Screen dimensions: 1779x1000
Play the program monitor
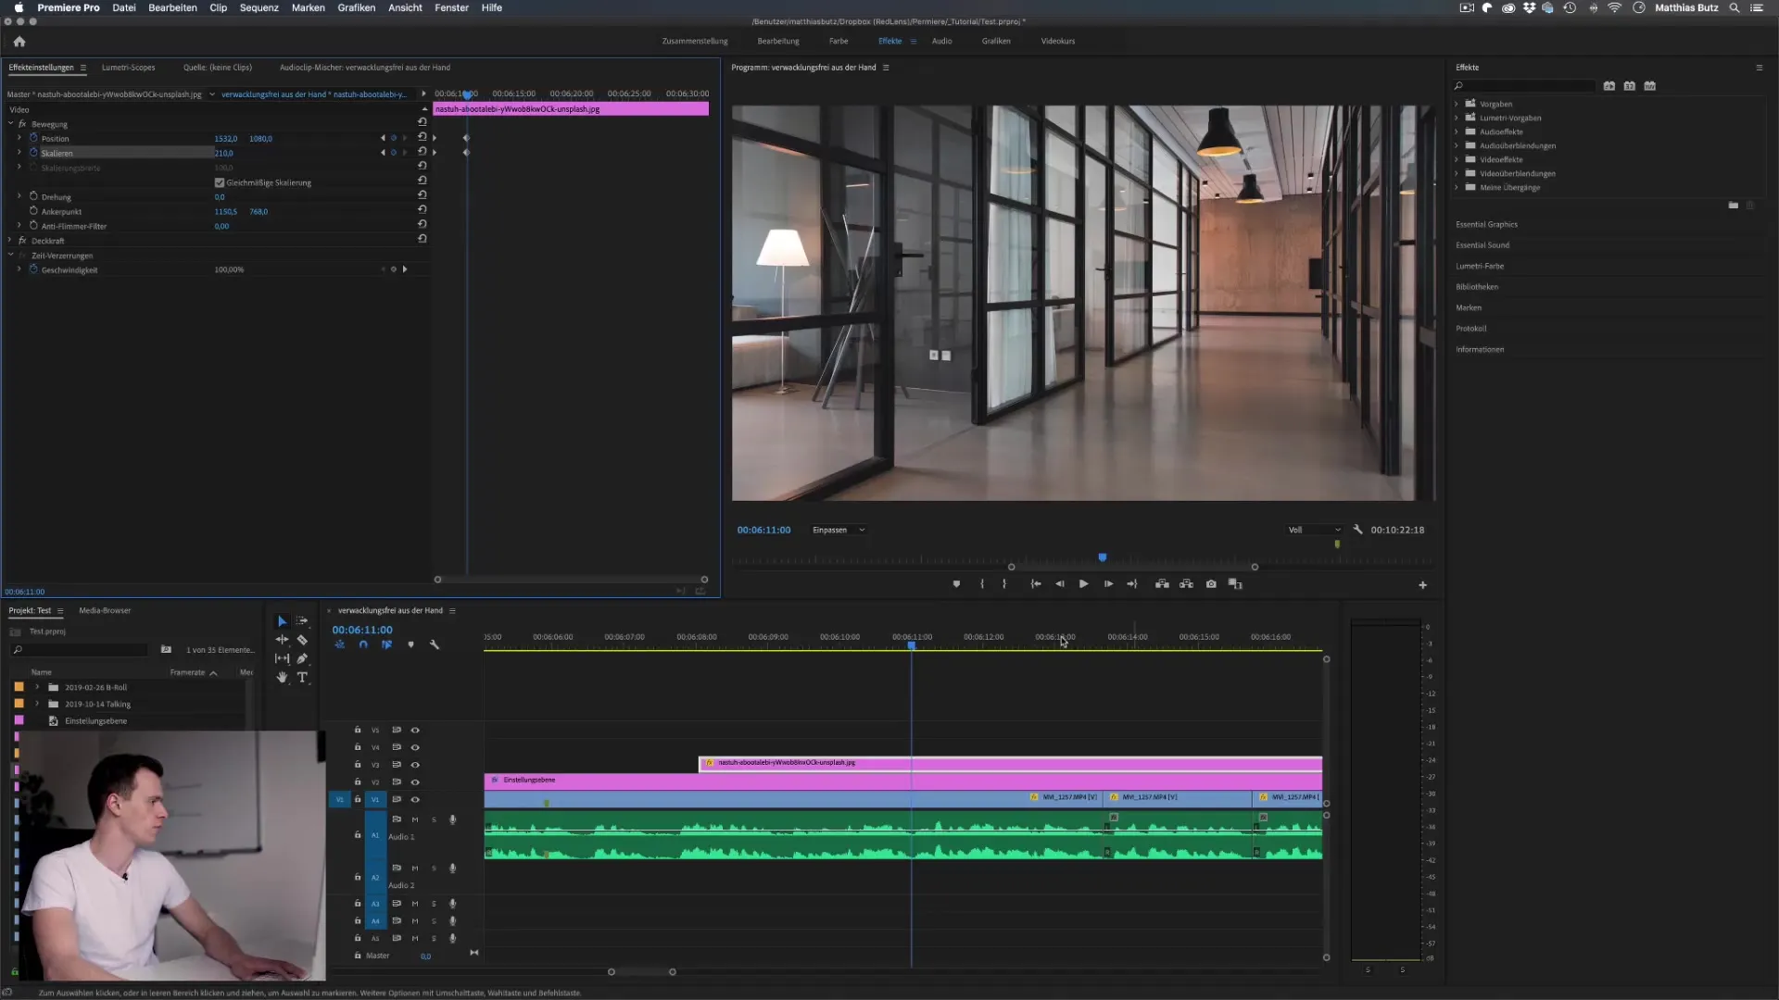[1083, 584]
